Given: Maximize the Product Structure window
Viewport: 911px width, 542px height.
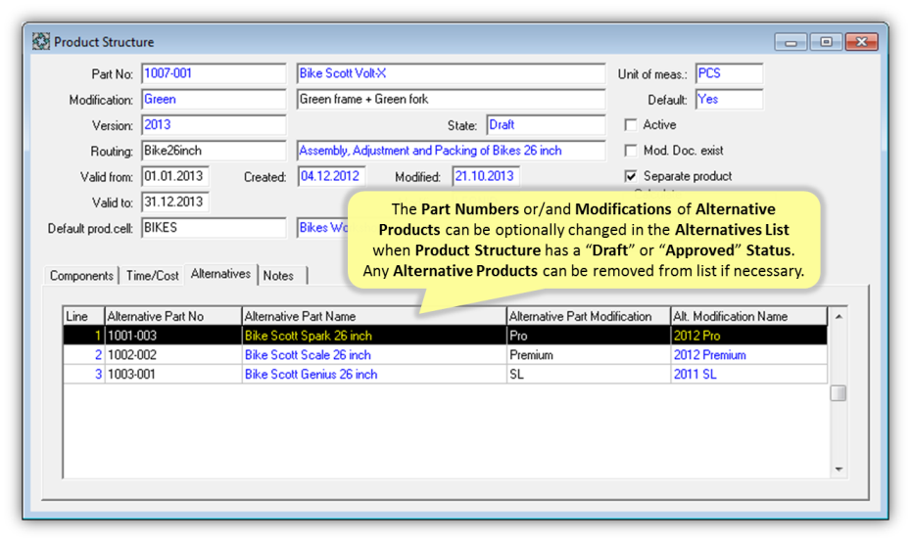Looking at the screenshot, I should 826,42.
